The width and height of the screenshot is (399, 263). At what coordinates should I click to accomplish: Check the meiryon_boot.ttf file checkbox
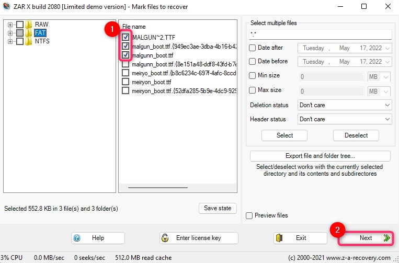click(126, 82)
